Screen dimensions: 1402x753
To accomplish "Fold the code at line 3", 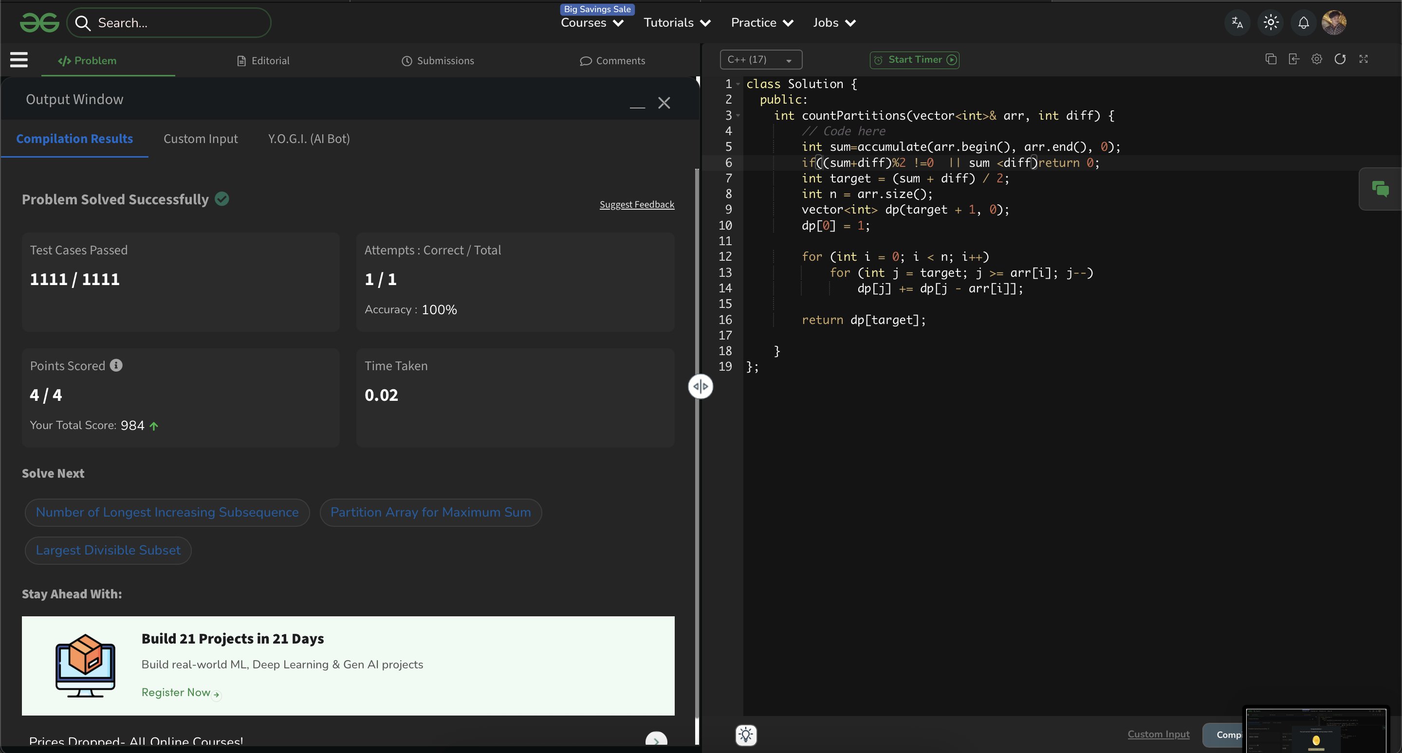I will [x=738, y=115].
